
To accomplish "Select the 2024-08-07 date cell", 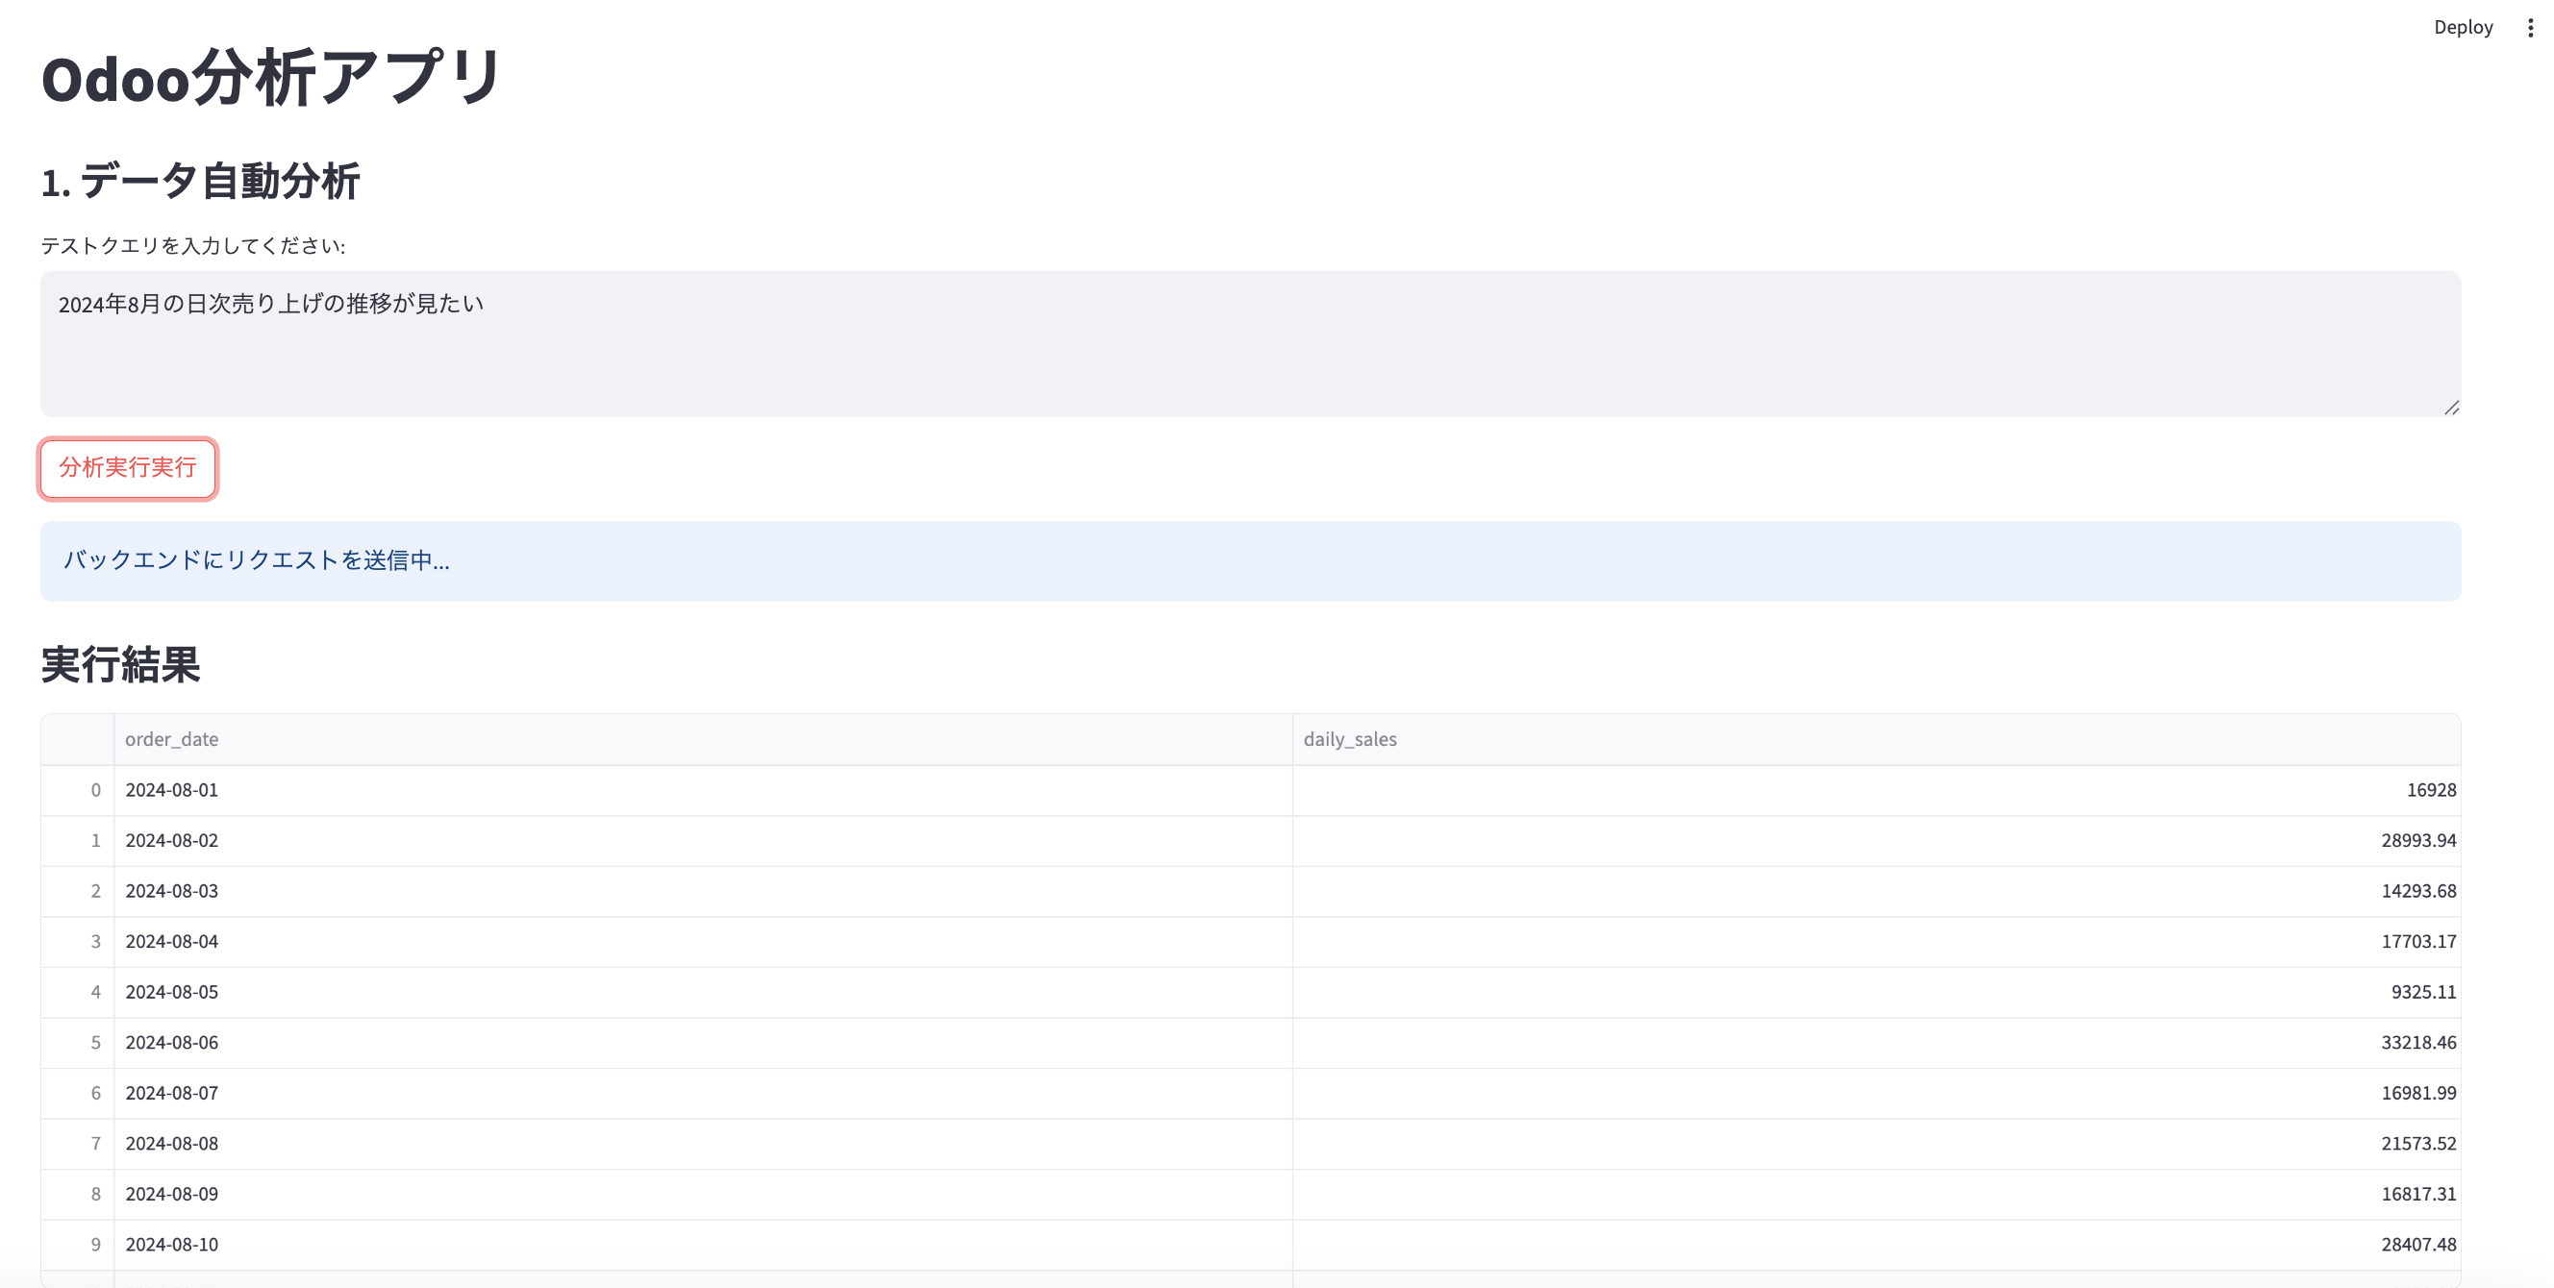I will coord(171,1093).
